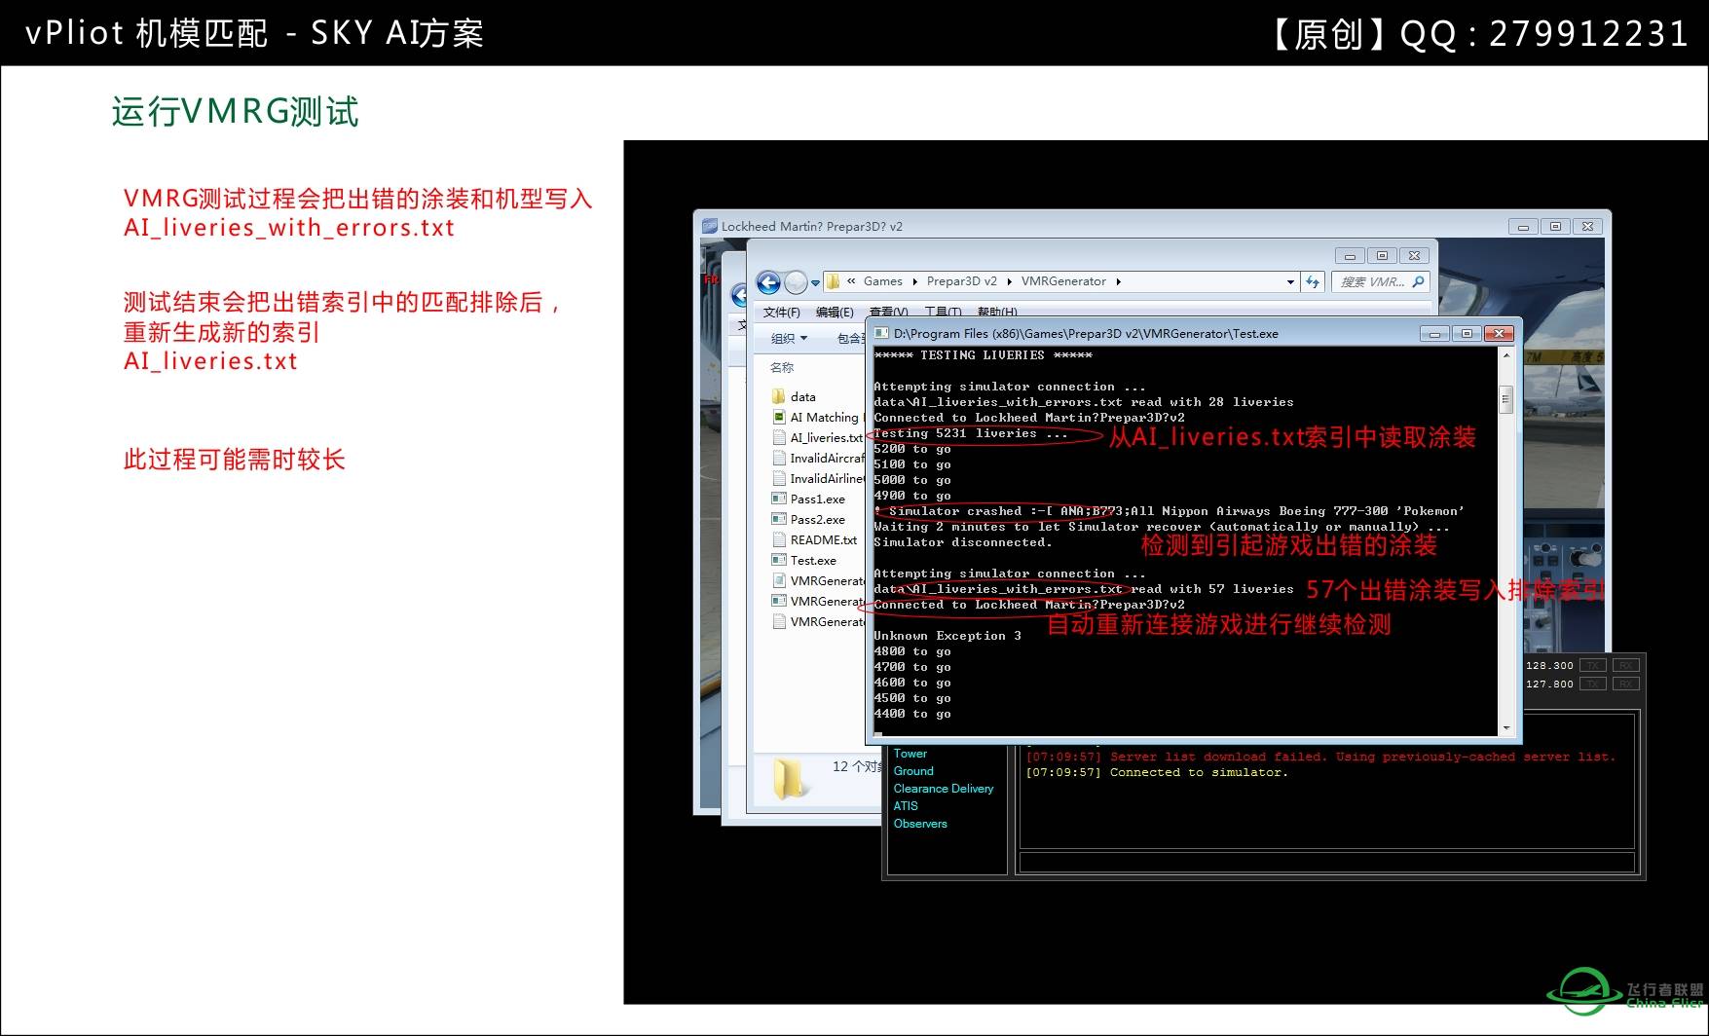Click the Pass1.exe file icon

778,499
